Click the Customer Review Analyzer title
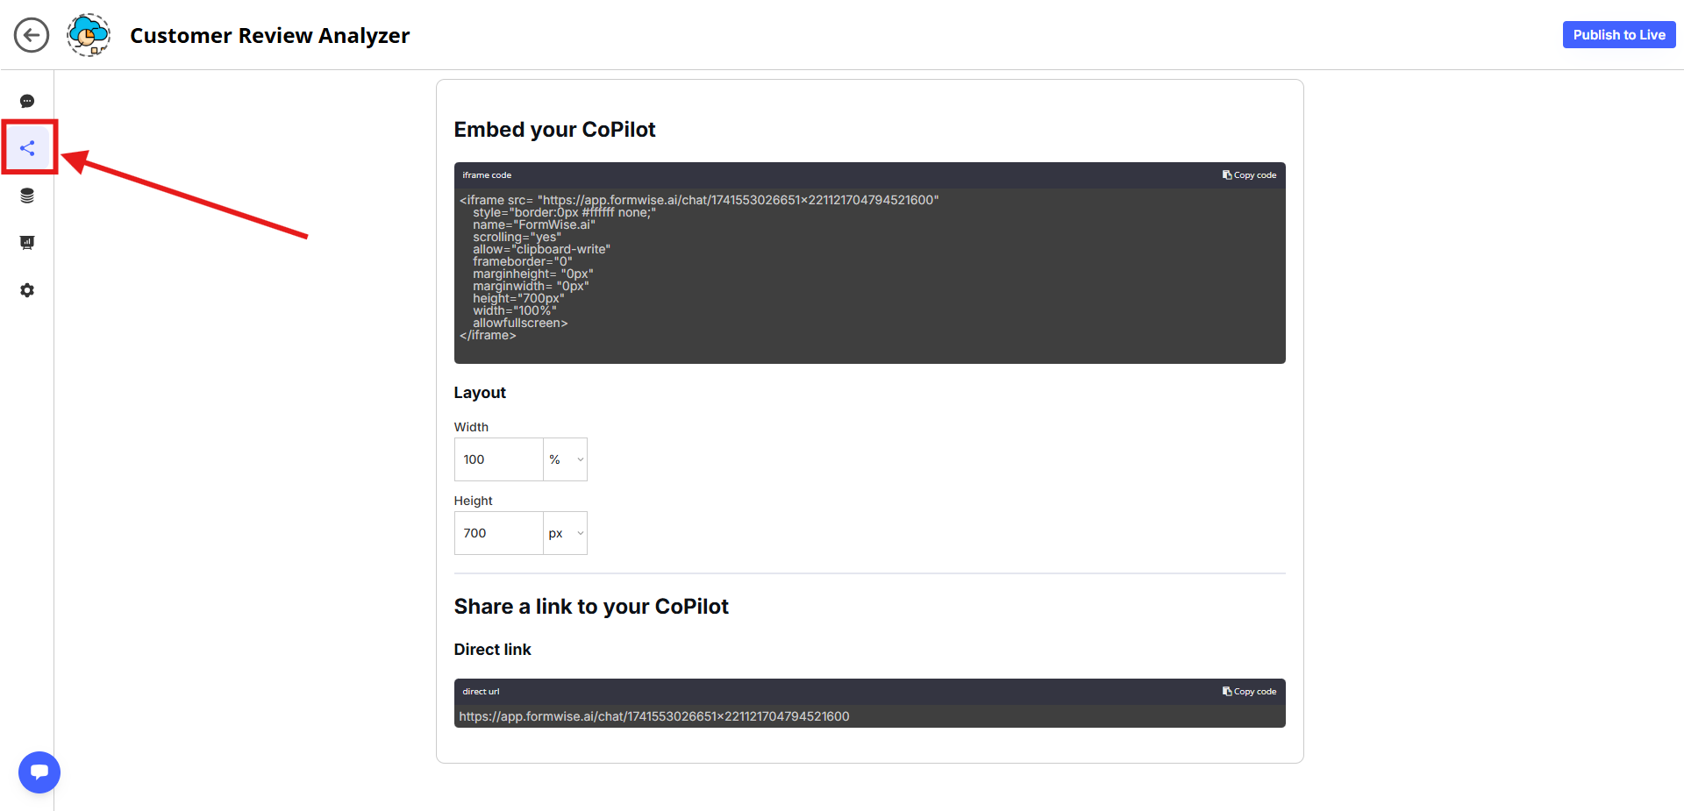Viewport: 1684px width, 811px height. pos(269,35)
